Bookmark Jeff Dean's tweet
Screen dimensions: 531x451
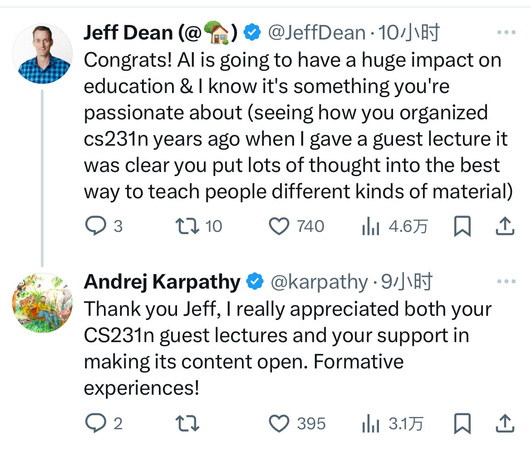pos(462,226)
